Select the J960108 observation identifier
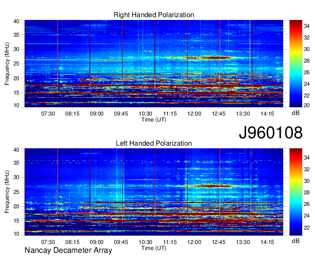This screenshot has height=256, width=315. tap(271, 133)
